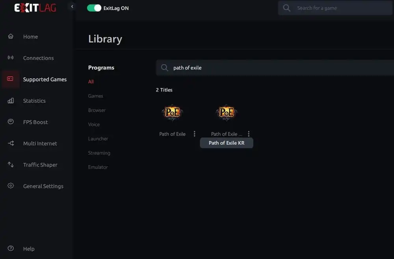This screenshot has width=394, height=259.
Task: Click the General Settings gear icon
Action: [x=11, y=186]
